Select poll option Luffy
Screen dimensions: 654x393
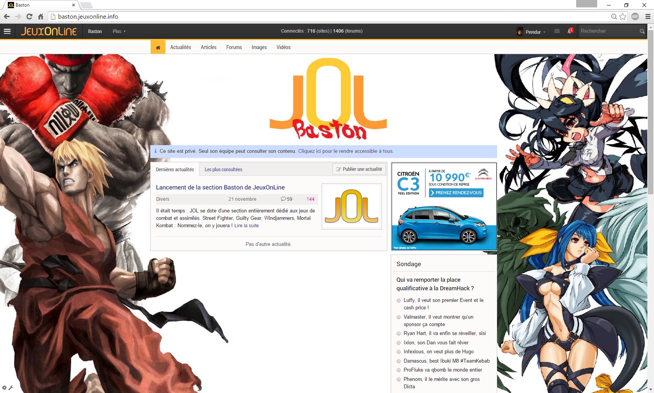click(399, 300)
